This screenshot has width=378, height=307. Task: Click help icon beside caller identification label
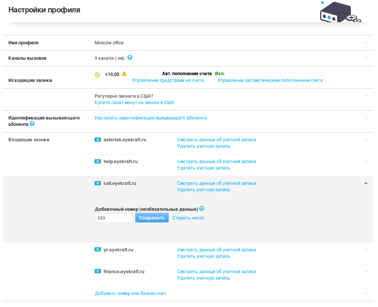click(32, 124)
